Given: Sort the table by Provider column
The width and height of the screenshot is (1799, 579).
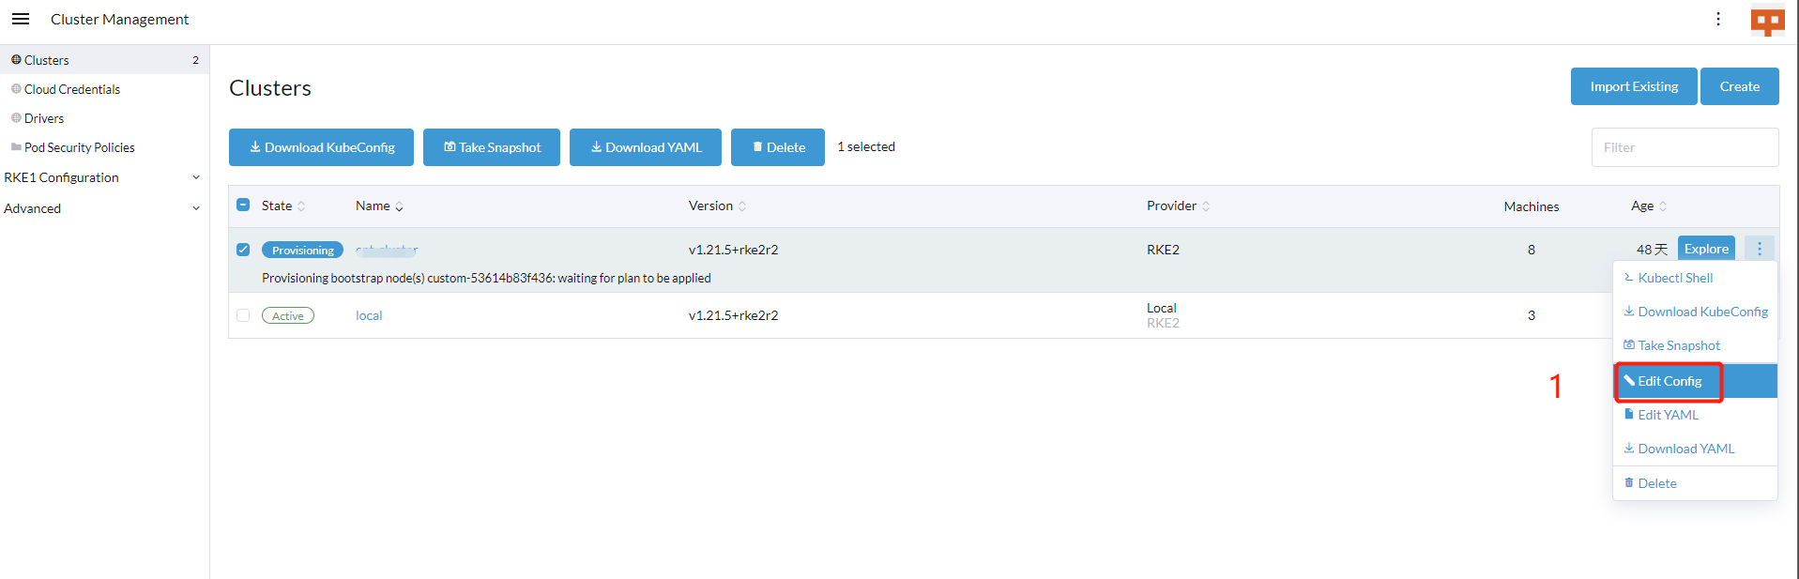Looking at the screenshot, I should pyautogui.click(x=1179, y=206).
